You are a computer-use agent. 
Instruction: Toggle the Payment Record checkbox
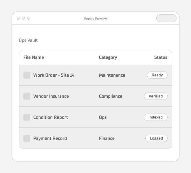27,138
